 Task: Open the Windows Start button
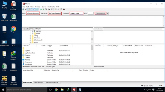(3, 89)
